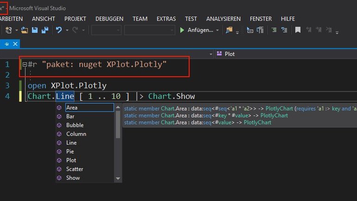
Task: Open the EXTRAS menu
Action: coord(166,18)
